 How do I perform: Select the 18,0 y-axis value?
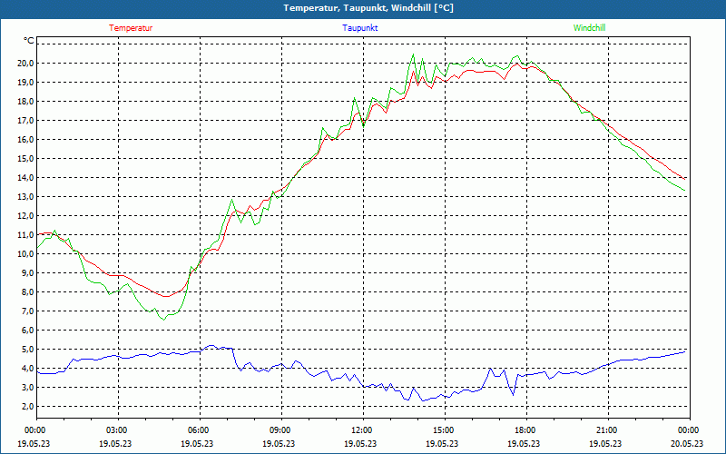pos(25,102)
